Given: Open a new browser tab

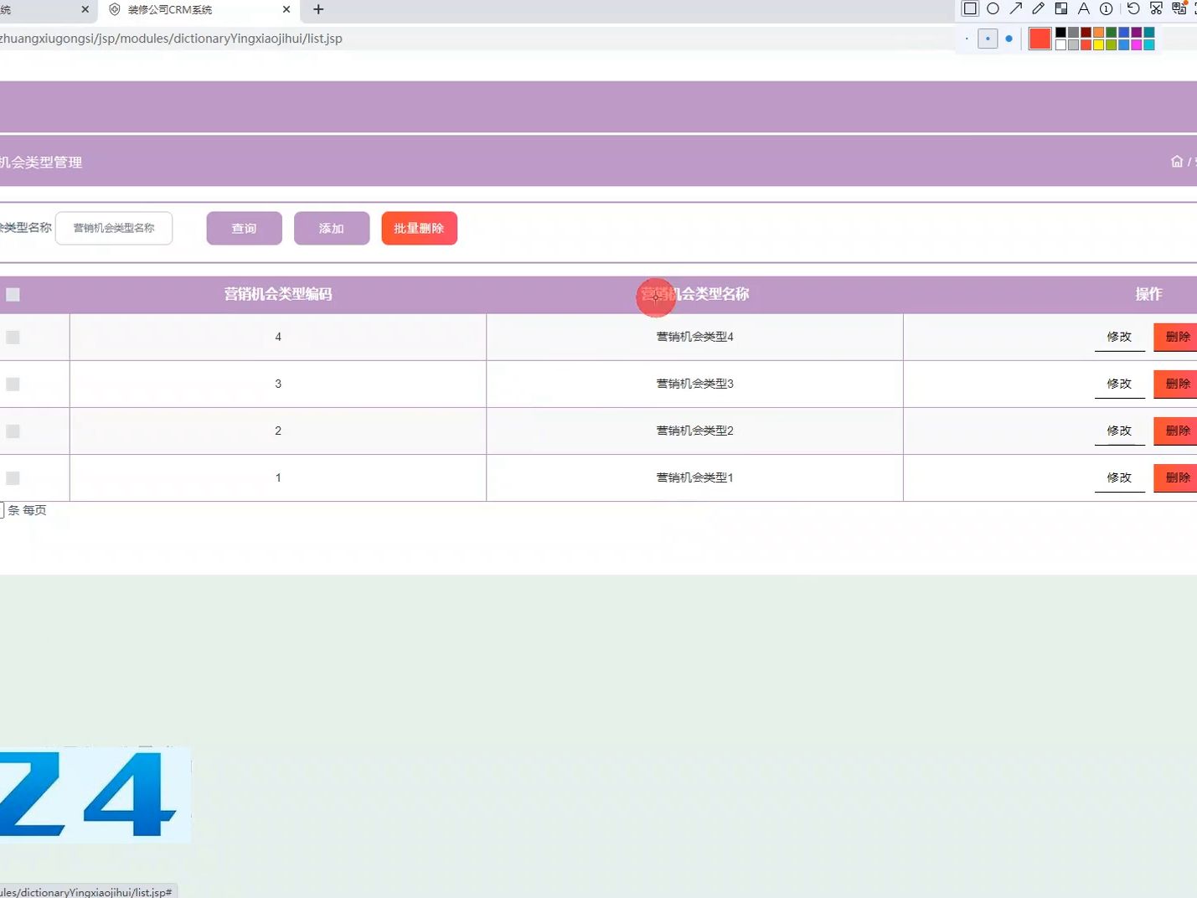Looking at the screenshot, I should point(318,9).
